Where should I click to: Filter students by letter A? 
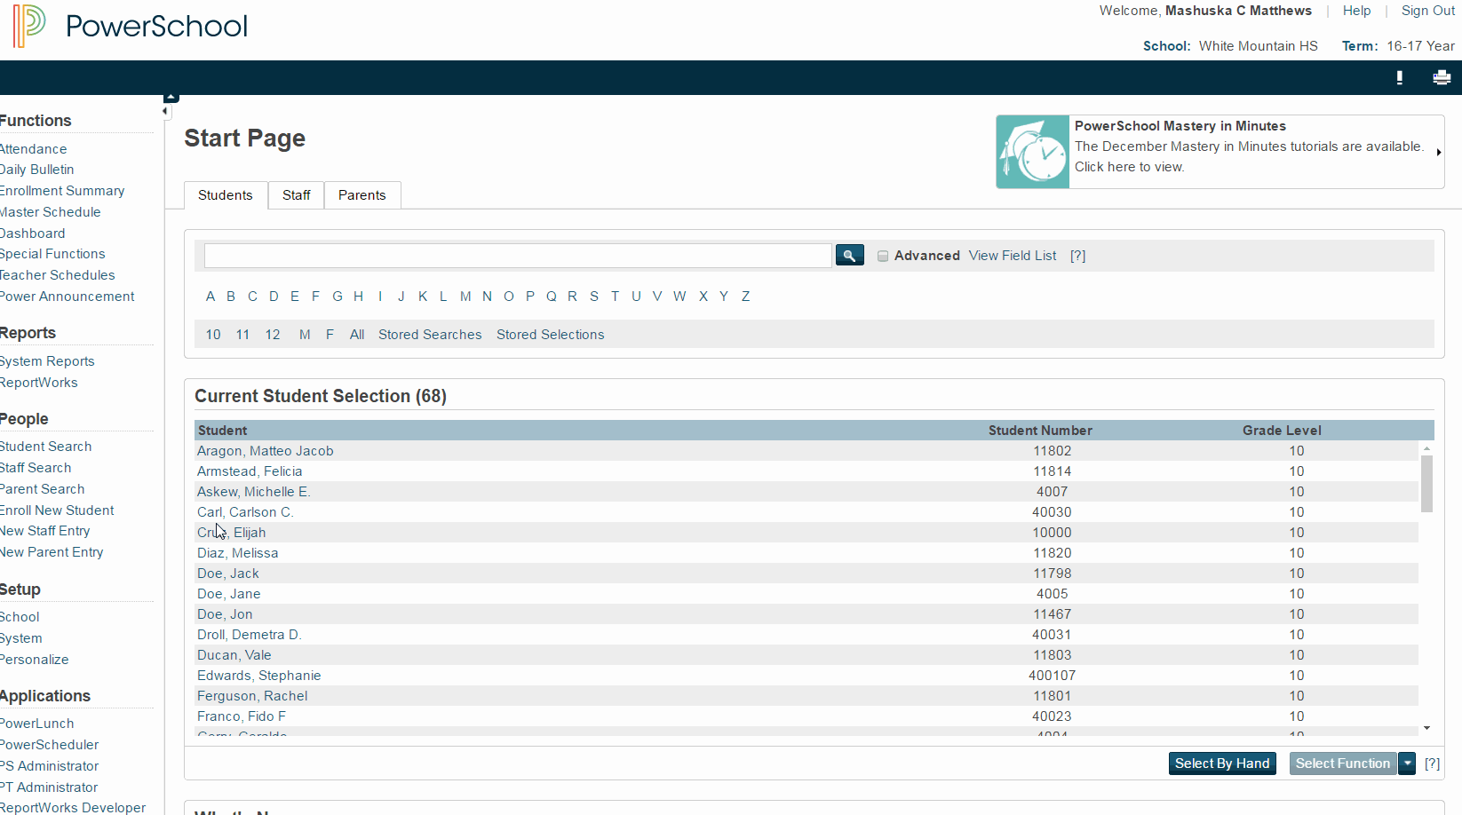[211, 297]
